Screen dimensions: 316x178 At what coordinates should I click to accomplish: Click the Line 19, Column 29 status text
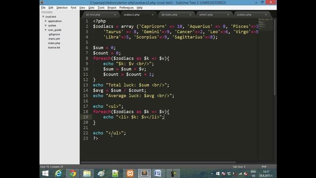[51, 167]
